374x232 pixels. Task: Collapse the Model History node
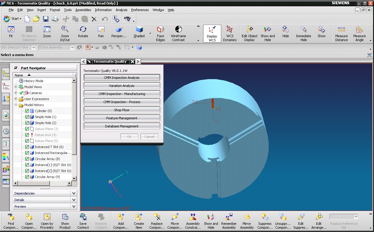pyautogui.click(x=16, y=105)
